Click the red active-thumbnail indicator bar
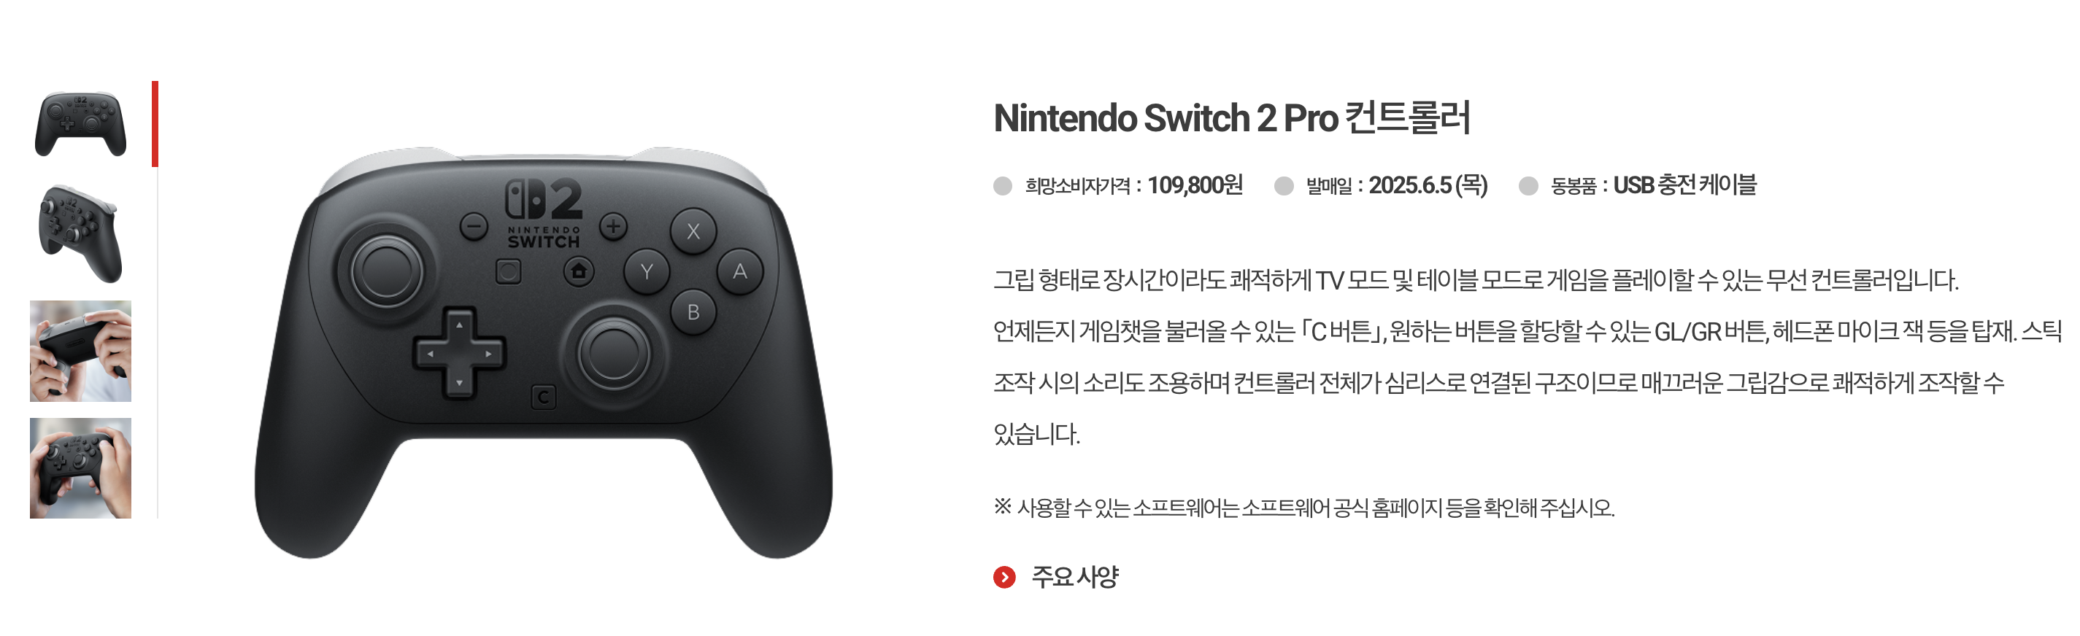The image size is (2080, 636). point(155,123)
